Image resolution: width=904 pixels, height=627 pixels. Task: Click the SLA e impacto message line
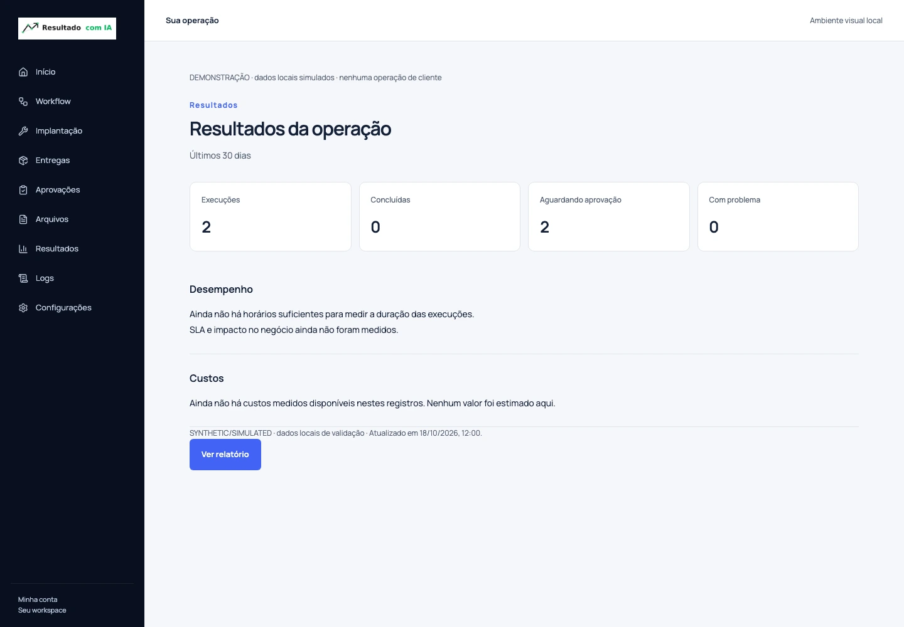[294, 330]
